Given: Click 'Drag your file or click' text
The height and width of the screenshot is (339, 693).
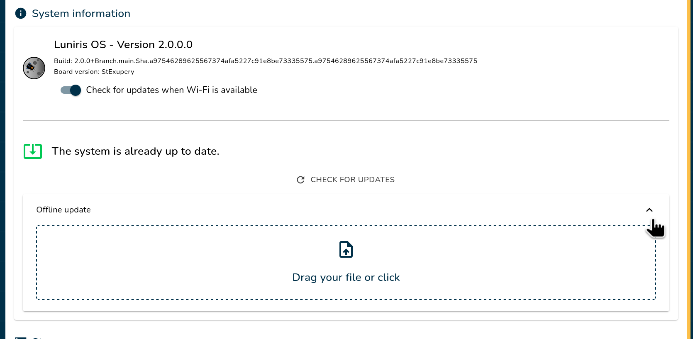Looking at the screenshot, I should [346, 277].
